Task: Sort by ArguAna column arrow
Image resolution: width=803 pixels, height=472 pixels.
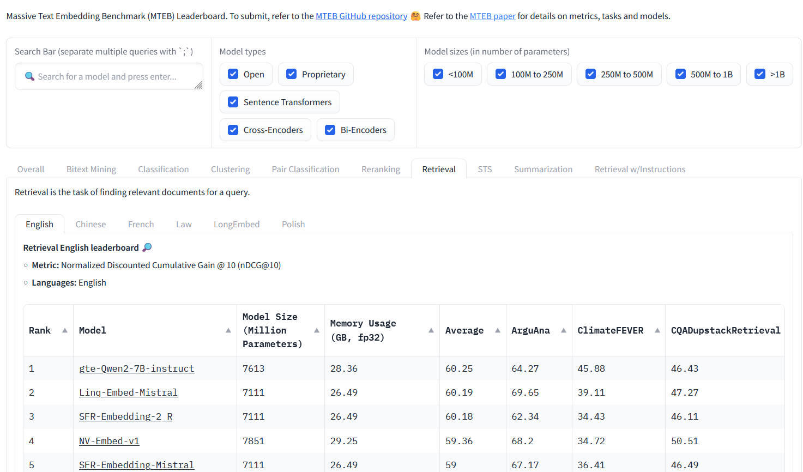Action: tap(564, 330)
